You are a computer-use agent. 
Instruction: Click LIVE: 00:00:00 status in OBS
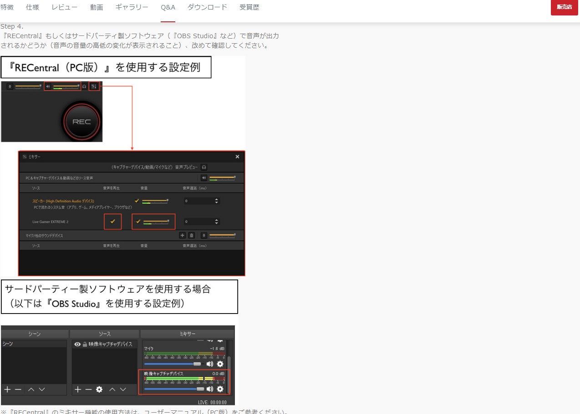pos(212,402)
